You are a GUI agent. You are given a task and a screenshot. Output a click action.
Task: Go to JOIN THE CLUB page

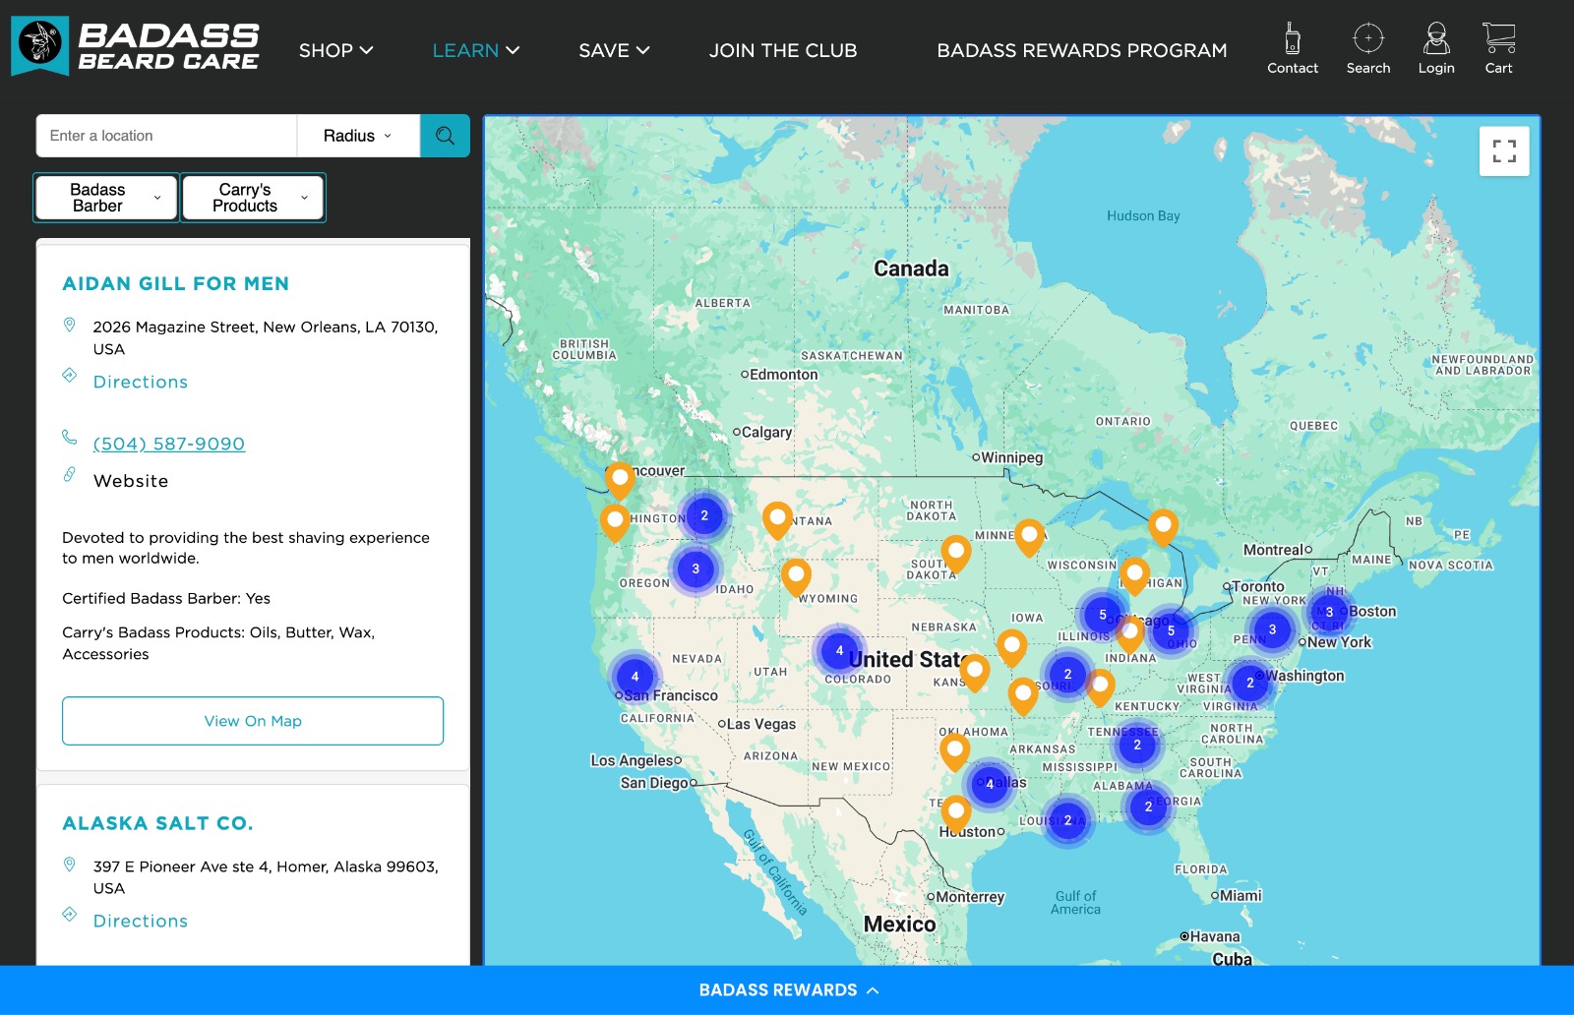click(x=783, y=50)
